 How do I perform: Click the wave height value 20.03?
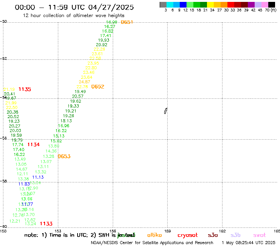[16, 131]
